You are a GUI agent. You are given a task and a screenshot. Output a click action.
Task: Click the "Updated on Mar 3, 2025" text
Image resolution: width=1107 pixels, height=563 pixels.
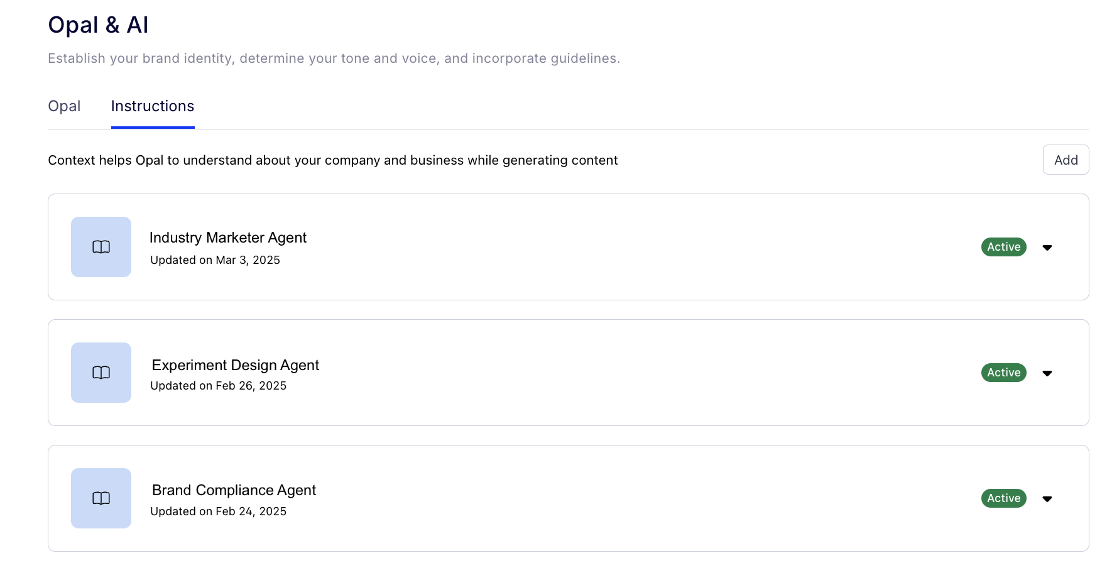click(x=215, y=260)
